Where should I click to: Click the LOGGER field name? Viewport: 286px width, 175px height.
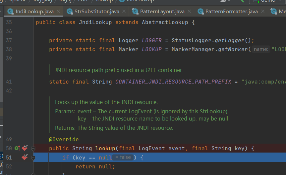pyautogui.click(x=152, y=40)
